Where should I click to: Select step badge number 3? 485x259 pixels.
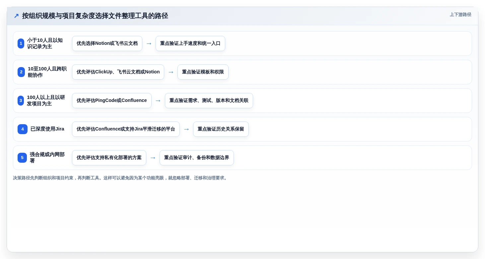(x=21, y=101)
